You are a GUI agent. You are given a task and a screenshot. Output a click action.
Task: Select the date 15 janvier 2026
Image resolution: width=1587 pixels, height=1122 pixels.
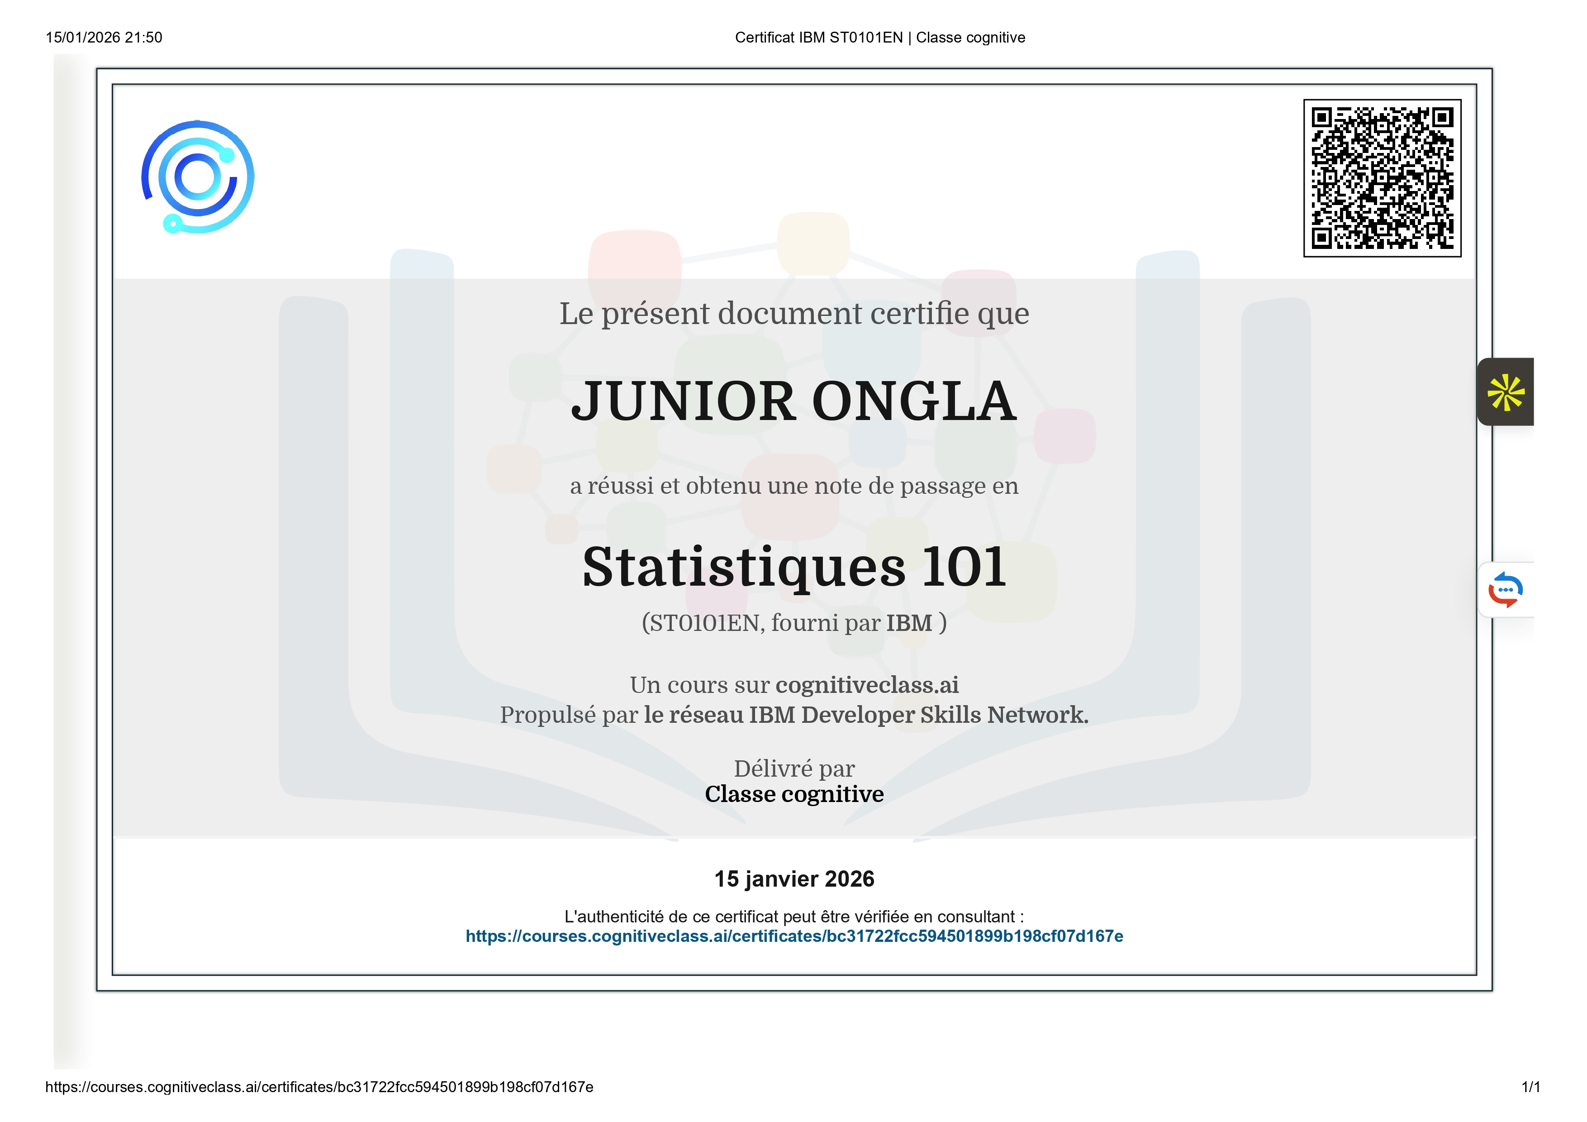click(x=794, y=878)
